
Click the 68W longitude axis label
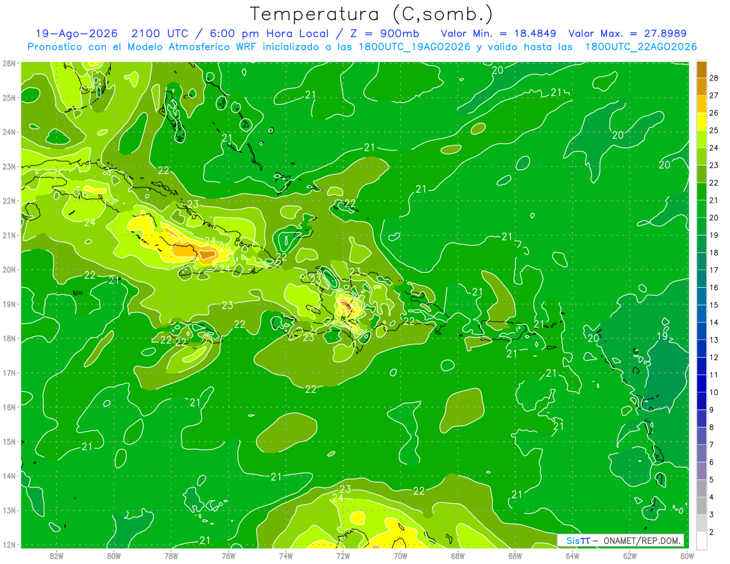tap(457, 555)
